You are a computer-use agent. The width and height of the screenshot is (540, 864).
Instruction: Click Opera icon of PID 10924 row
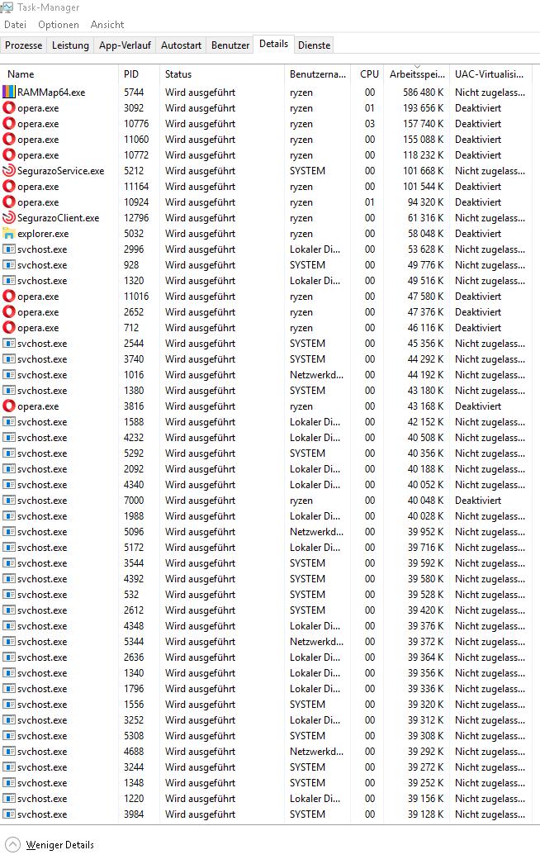coord(9,202)
